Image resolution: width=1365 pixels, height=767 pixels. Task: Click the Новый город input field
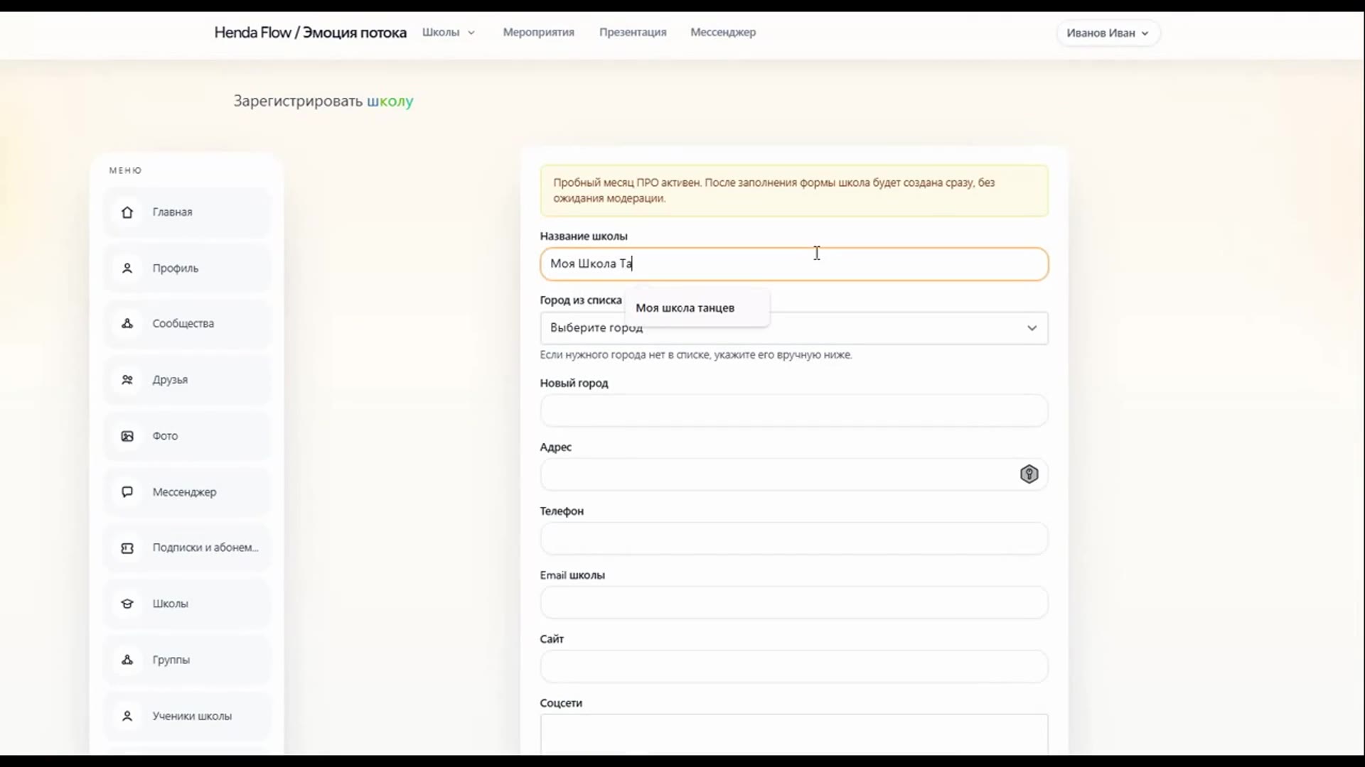point(793,410)
